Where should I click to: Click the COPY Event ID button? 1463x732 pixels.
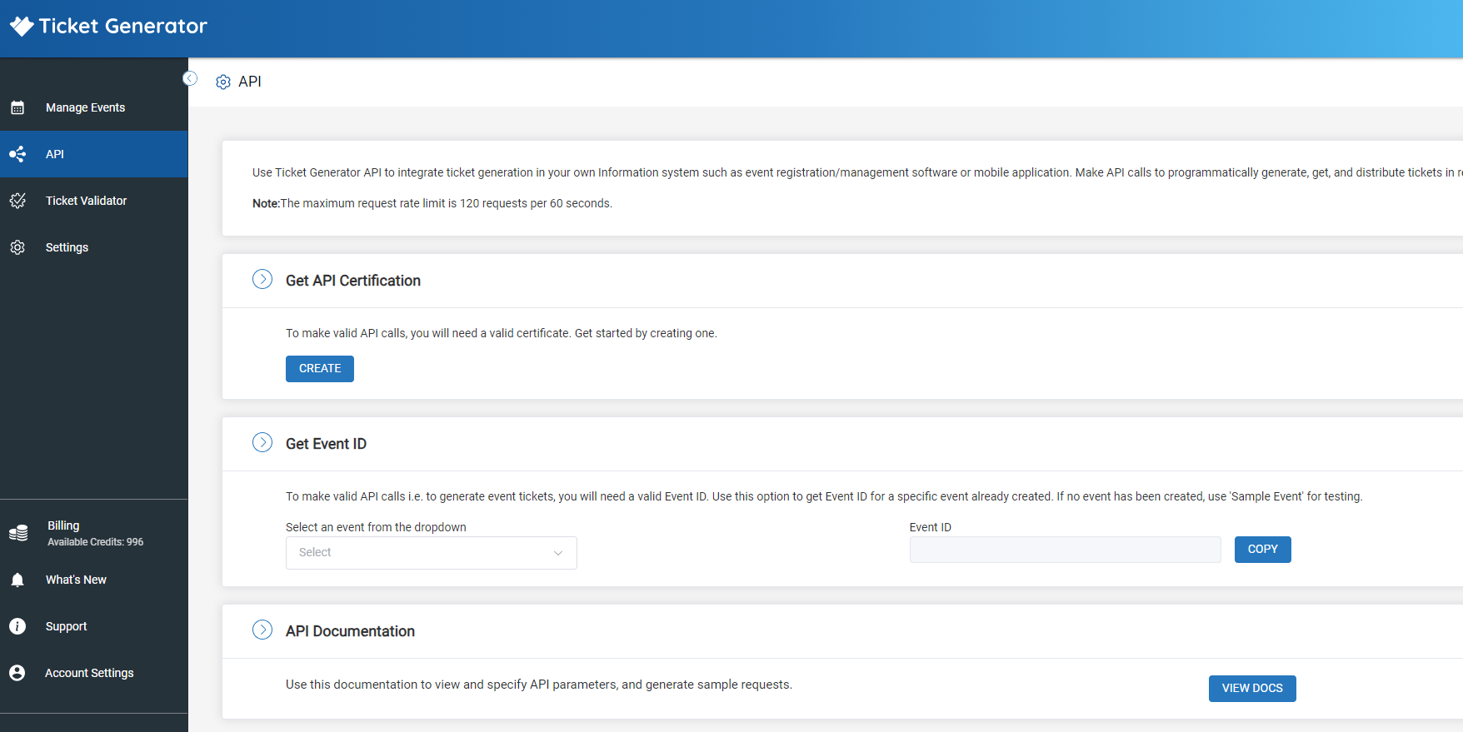[x=1263, y=550]
